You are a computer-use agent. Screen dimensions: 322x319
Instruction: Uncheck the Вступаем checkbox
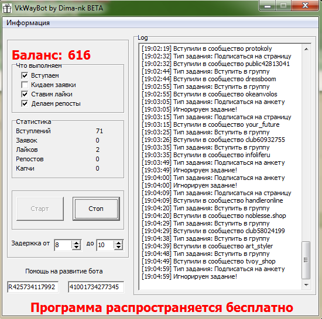[25, 75]
